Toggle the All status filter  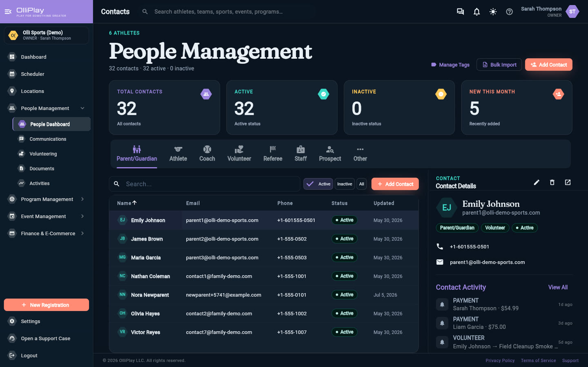(361, 184)
